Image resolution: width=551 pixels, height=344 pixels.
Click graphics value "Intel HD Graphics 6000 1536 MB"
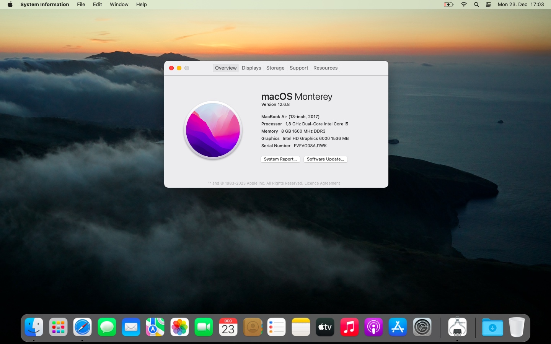click(316, 139)
